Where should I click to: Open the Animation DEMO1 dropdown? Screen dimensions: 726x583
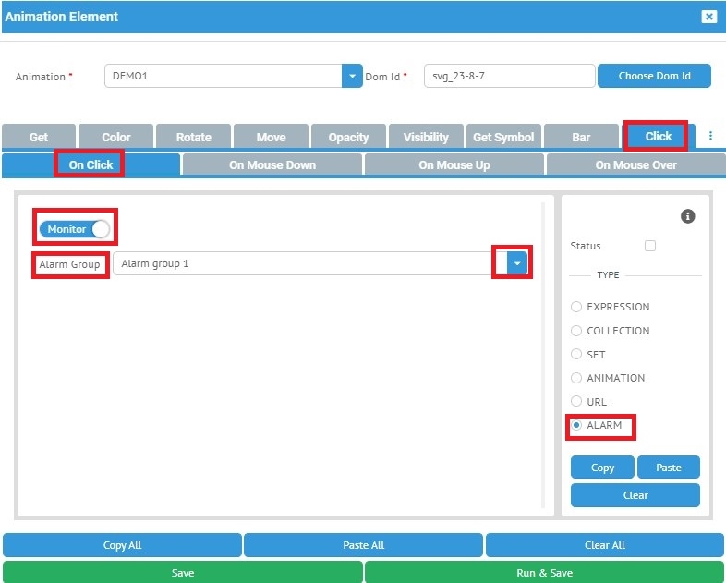(x=352, y=76)
